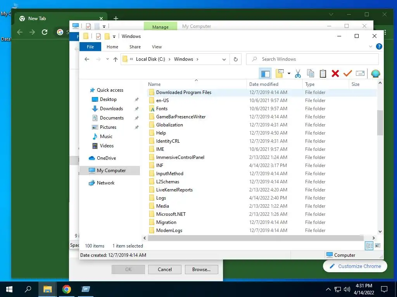Open the File ribbon tab
397x297 pixels.
click(x=90, y=47)
